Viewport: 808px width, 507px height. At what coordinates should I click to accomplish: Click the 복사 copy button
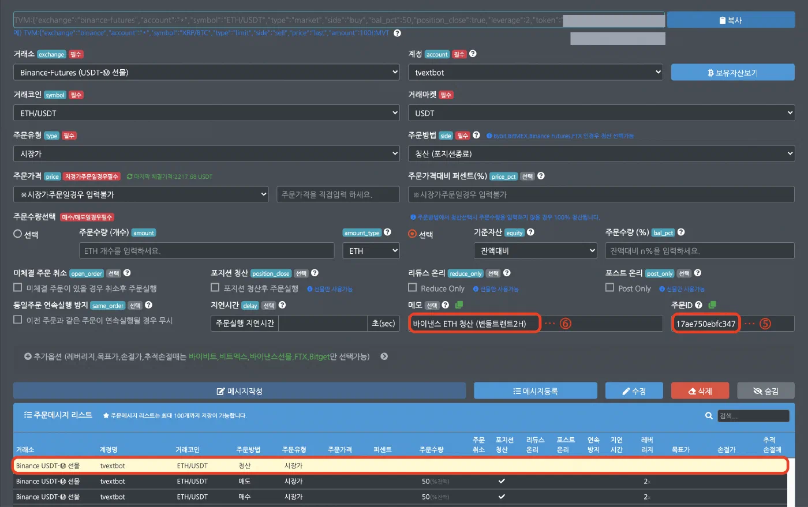[731, 20]
